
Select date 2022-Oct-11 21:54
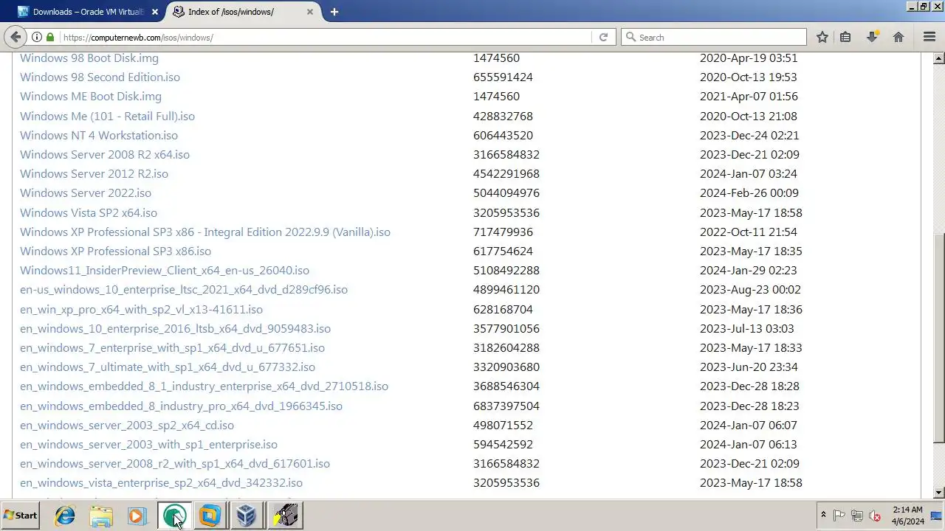click(x=749, y=232)
